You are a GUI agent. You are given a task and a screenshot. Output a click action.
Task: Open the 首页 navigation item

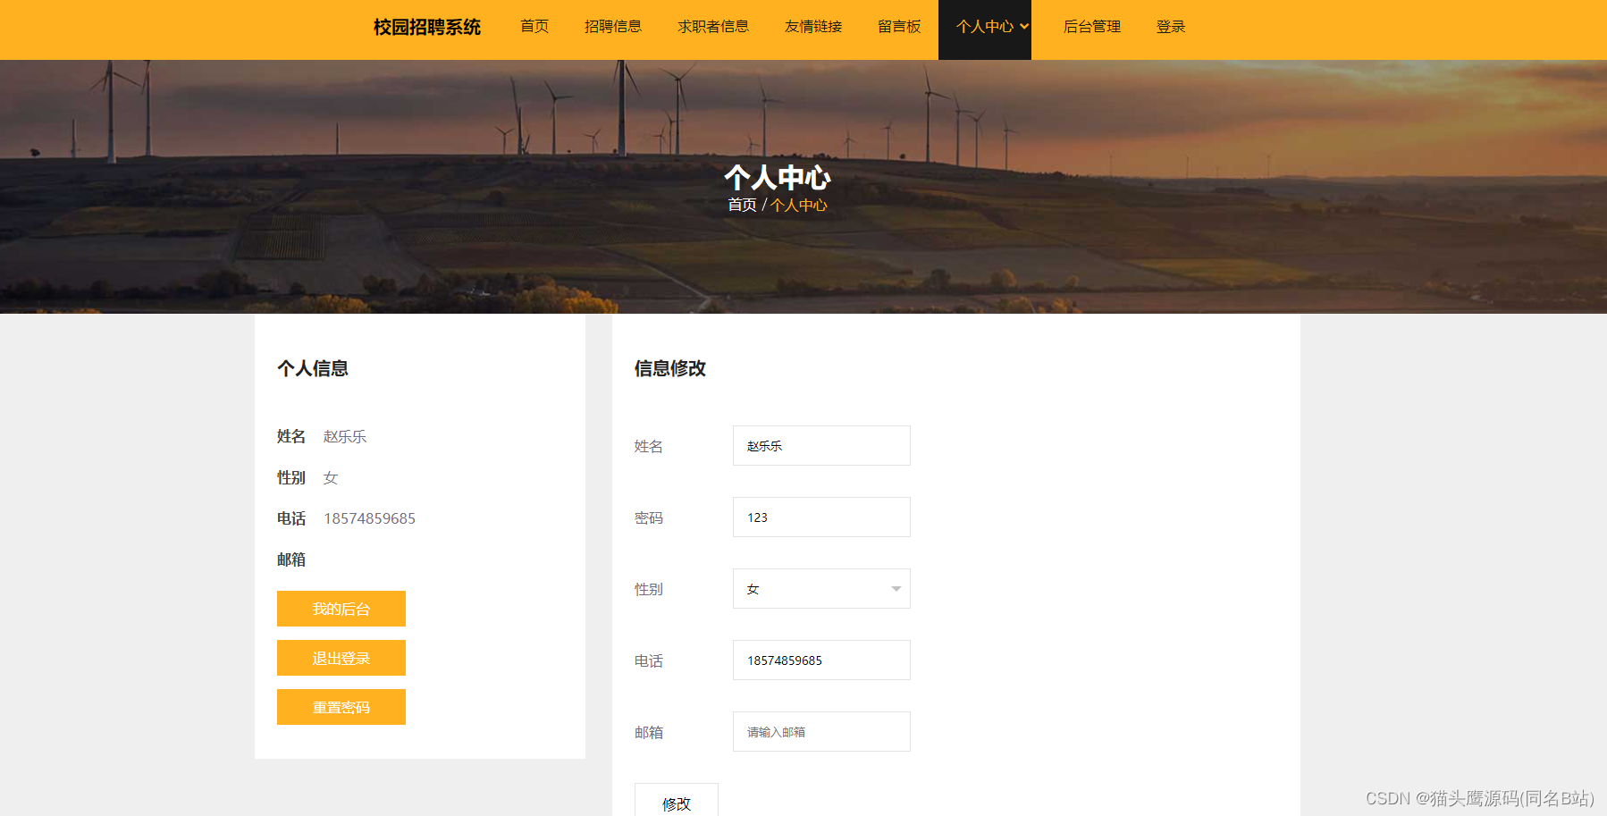pyautogui.click(x=534, y=27)
